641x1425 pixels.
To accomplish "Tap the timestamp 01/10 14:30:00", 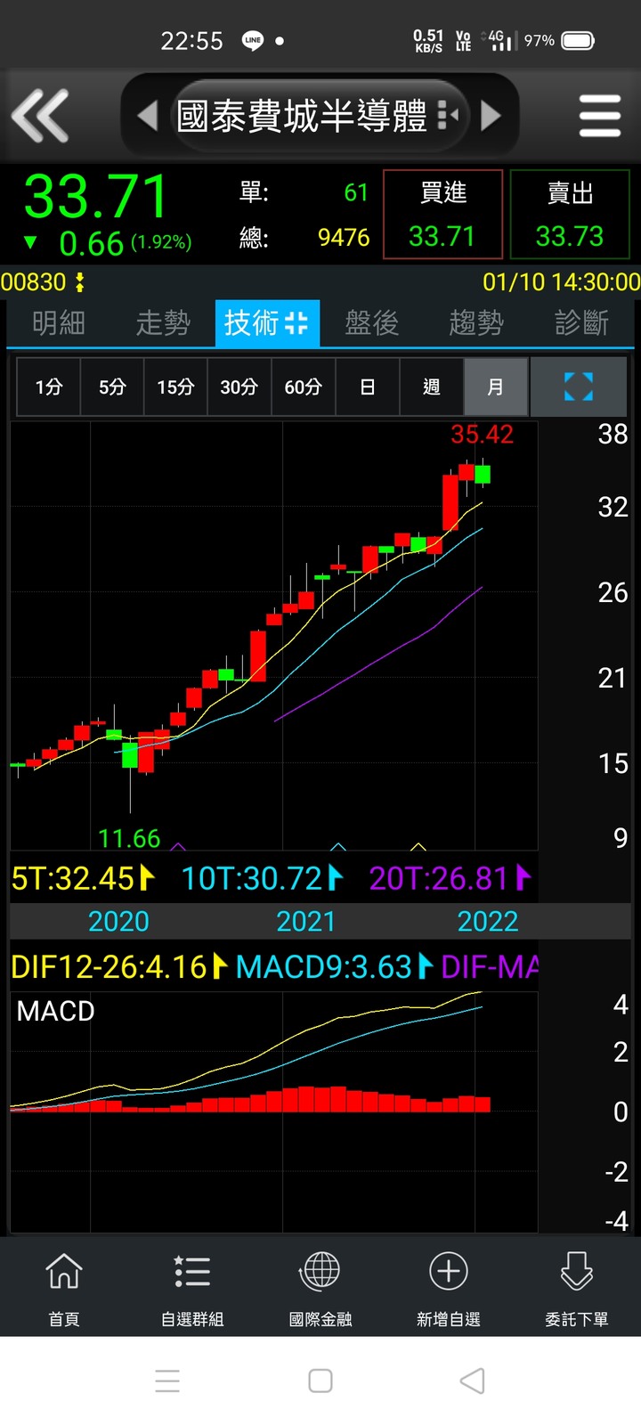I will (x=561, y=282).
